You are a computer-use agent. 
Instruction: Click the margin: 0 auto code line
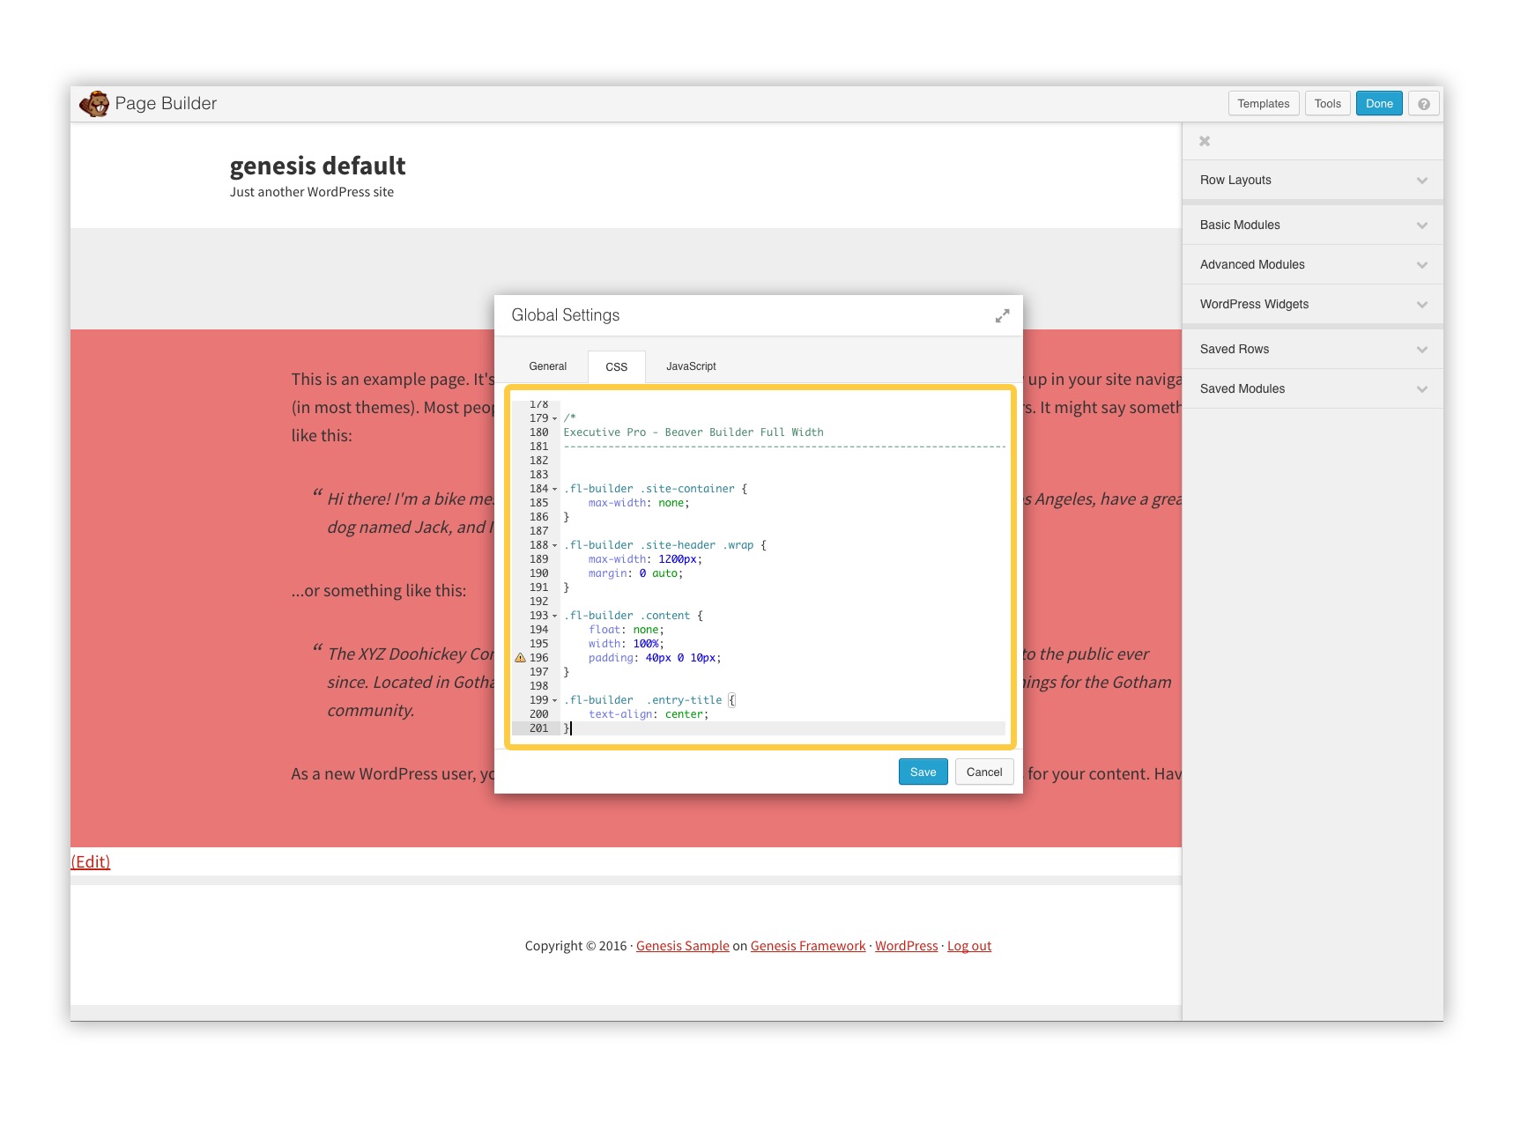635,573
